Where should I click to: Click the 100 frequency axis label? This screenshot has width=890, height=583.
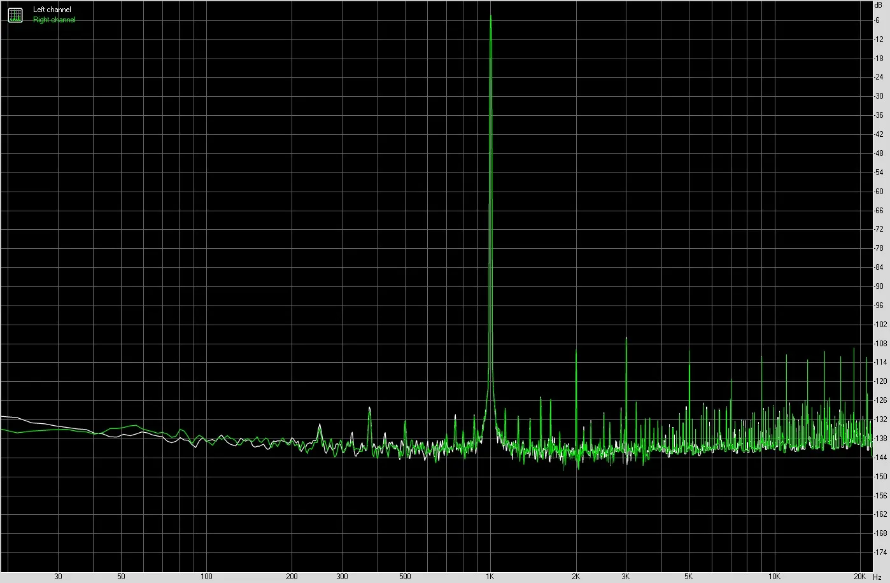click(x=206, y=577)
